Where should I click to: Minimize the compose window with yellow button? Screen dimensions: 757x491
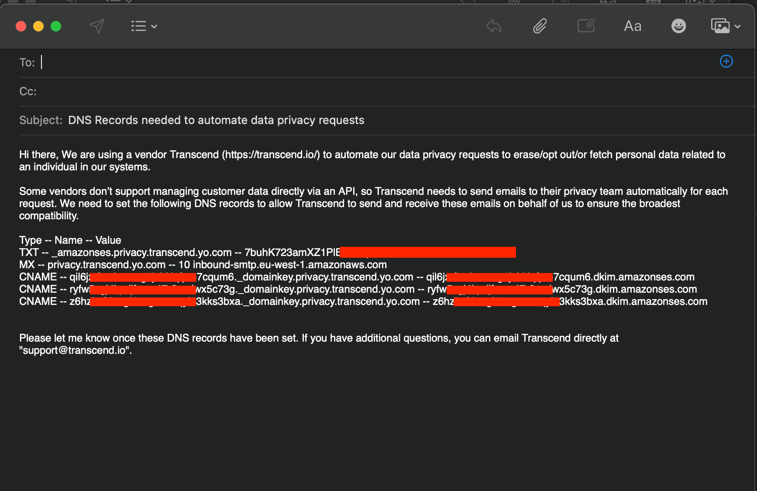[38, 26]
